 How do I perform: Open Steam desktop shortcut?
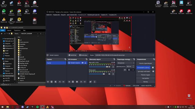click(x=12, y=3)
